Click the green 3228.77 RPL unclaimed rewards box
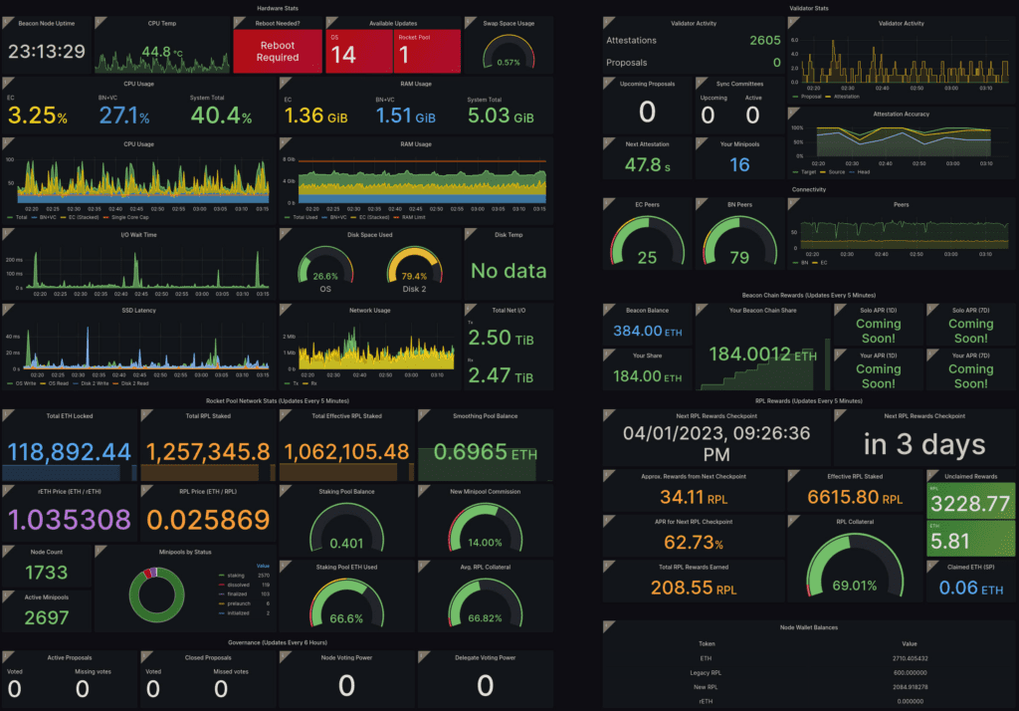 (970, 500)
